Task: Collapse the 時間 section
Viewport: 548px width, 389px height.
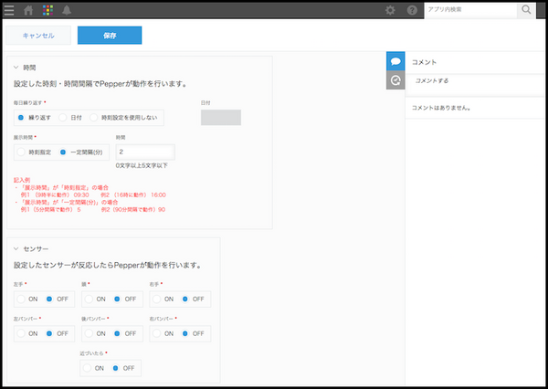Action: coord(16,68)
